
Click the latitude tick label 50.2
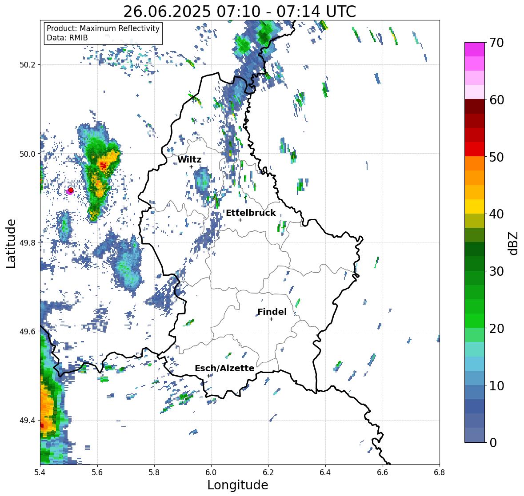coord(28,65)
